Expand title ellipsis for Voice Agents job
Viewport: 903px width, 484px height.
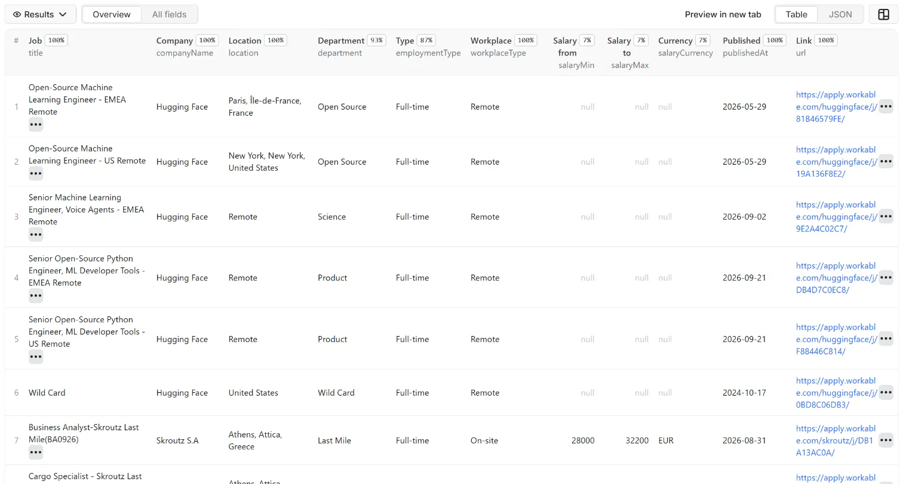point(36,235)
